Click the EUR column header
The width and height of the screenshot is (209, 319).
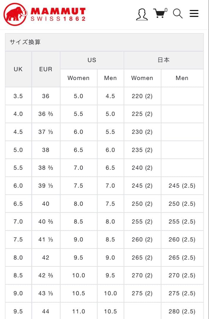pos(46,69)
